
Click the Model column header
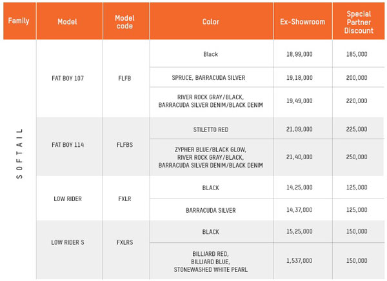(x=67, y=21)
